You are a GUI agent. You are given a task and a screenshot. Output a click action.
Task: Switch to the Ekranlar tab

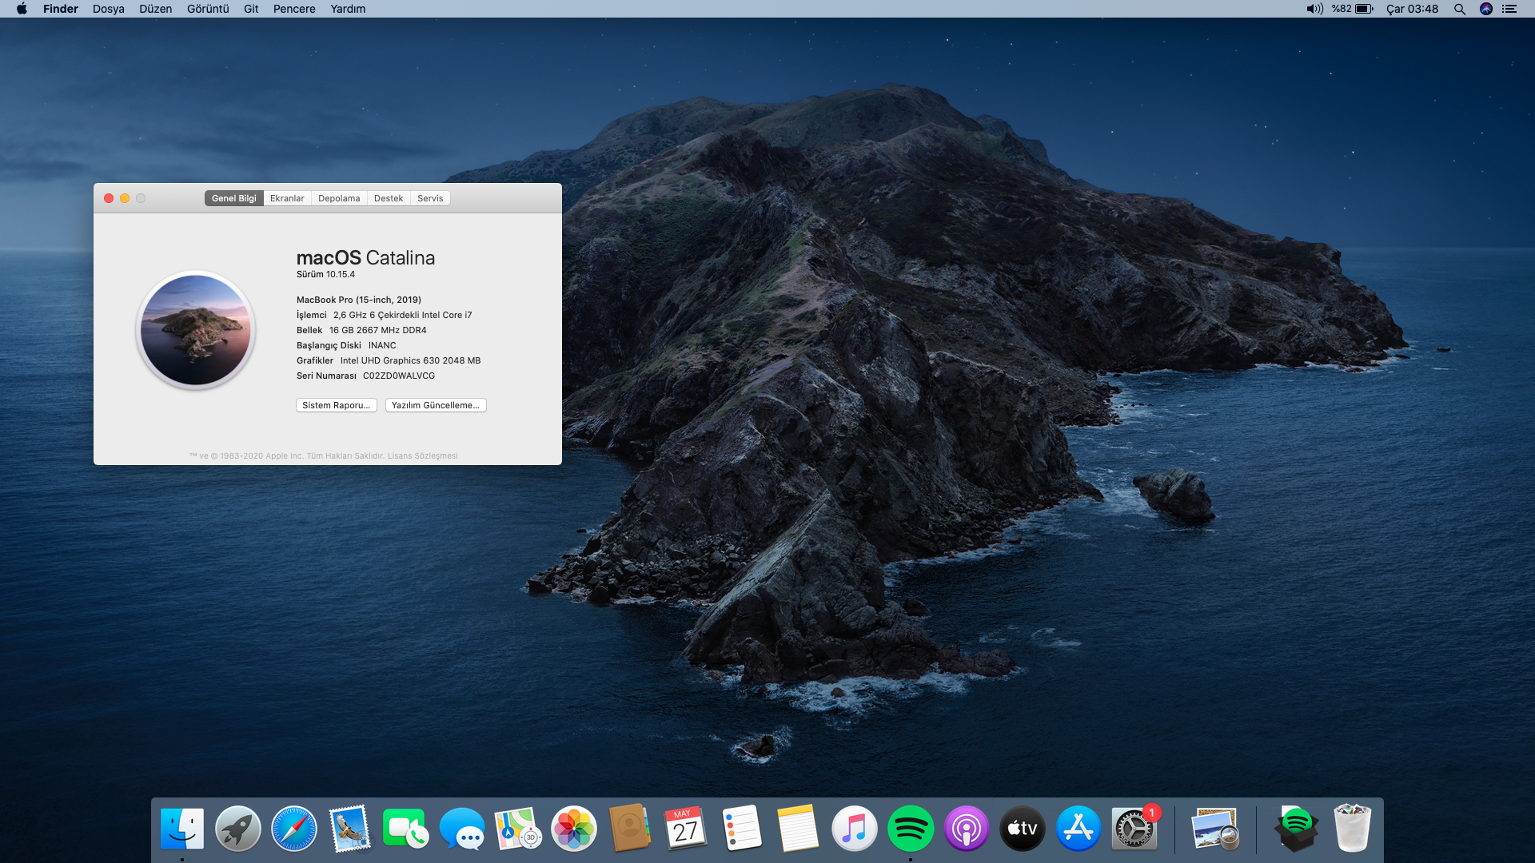coord(287,198)
